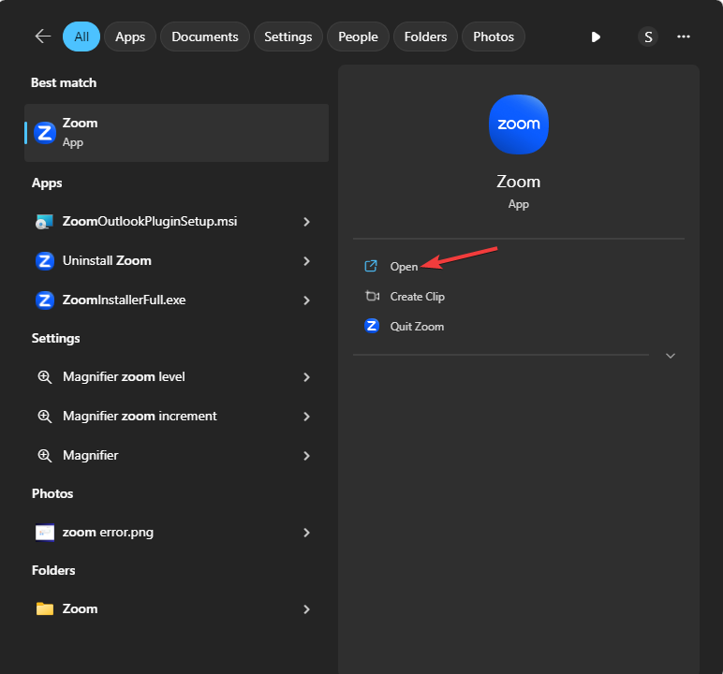
Task: Expand the ZoomInstallerFull.exe chevron
Action: pyautogui.click(x=306, y=300)
